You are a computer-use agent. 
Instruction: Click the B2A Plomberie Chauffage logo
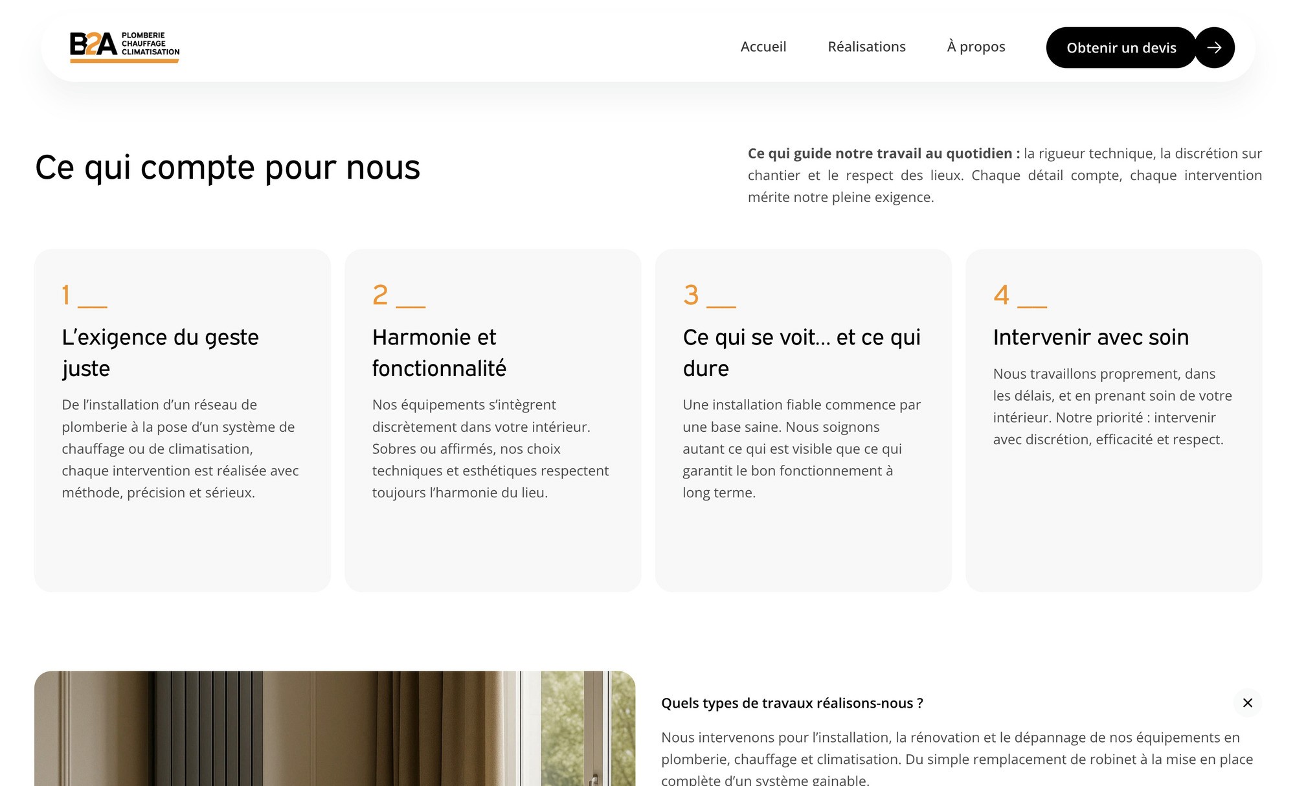click(124, 47)
